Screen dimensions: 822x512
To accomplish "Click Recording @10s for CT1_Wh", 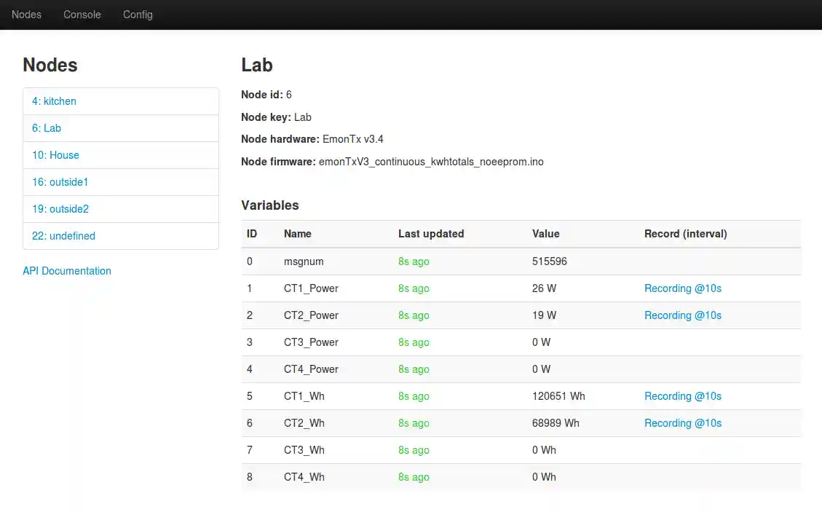I will 682,396.
